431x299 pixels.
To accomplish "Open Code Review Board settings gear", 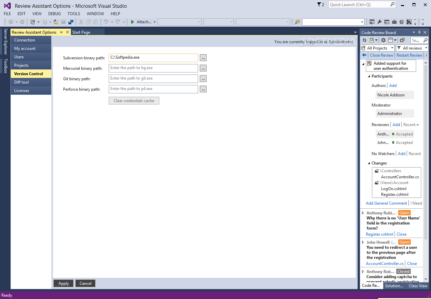I will 383,40.
